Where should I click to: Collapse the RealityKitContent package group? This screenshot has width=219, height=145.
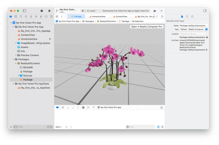[x=16, y=63]
